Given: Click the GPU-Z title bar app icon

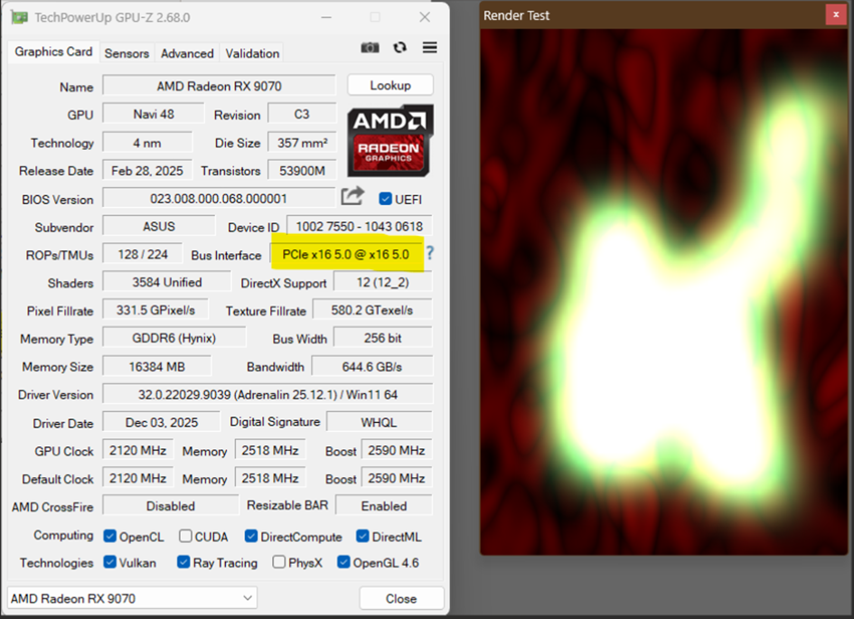Looking at the screenshot, I should click(x=19, y=17).
